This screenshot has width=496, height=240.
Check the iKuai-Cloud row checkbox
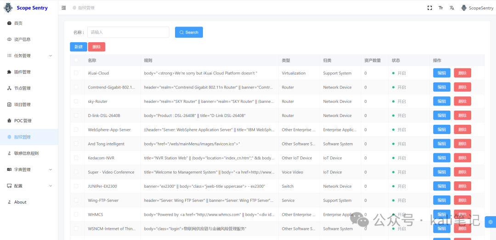76,73
